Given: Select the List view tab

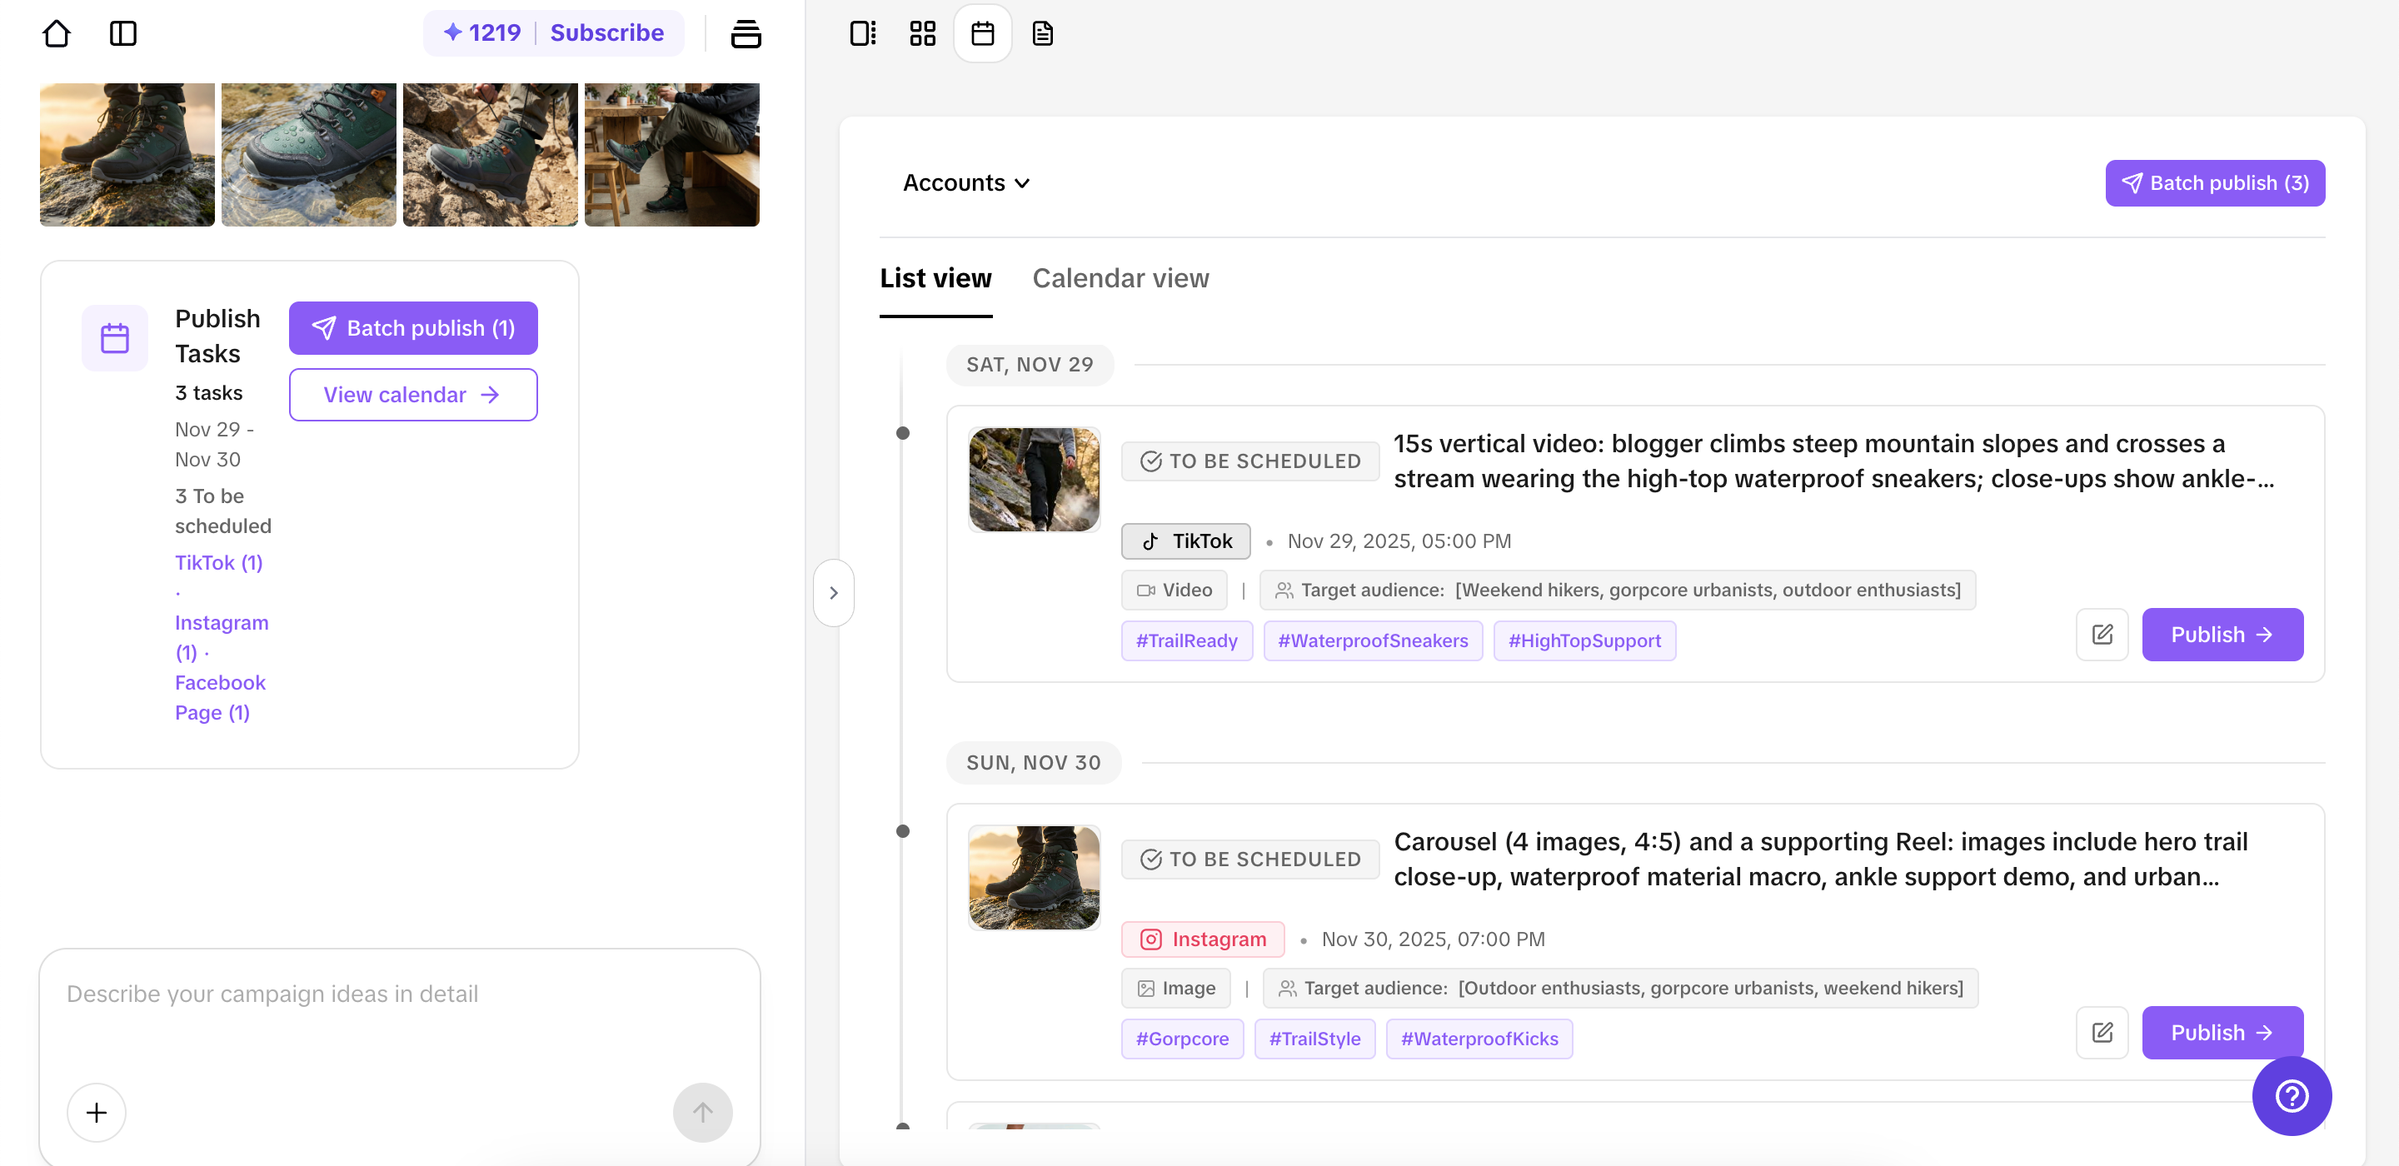Looking at the screenshot, I should coord(935,278).
